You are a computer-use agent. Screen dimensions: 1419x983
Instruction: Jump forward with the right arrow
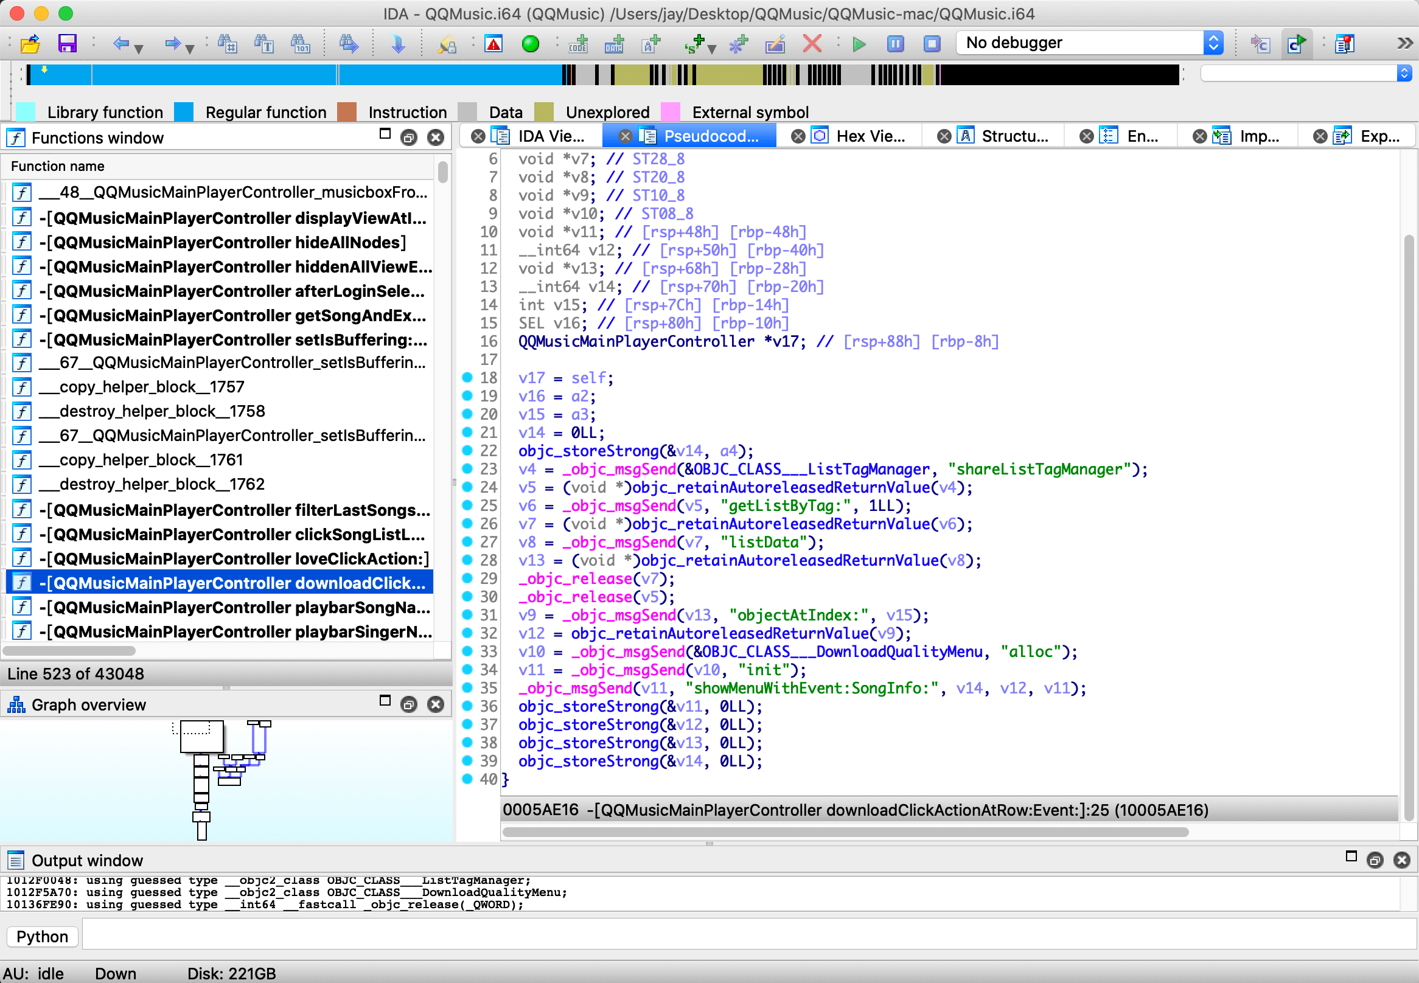point(173,43)
